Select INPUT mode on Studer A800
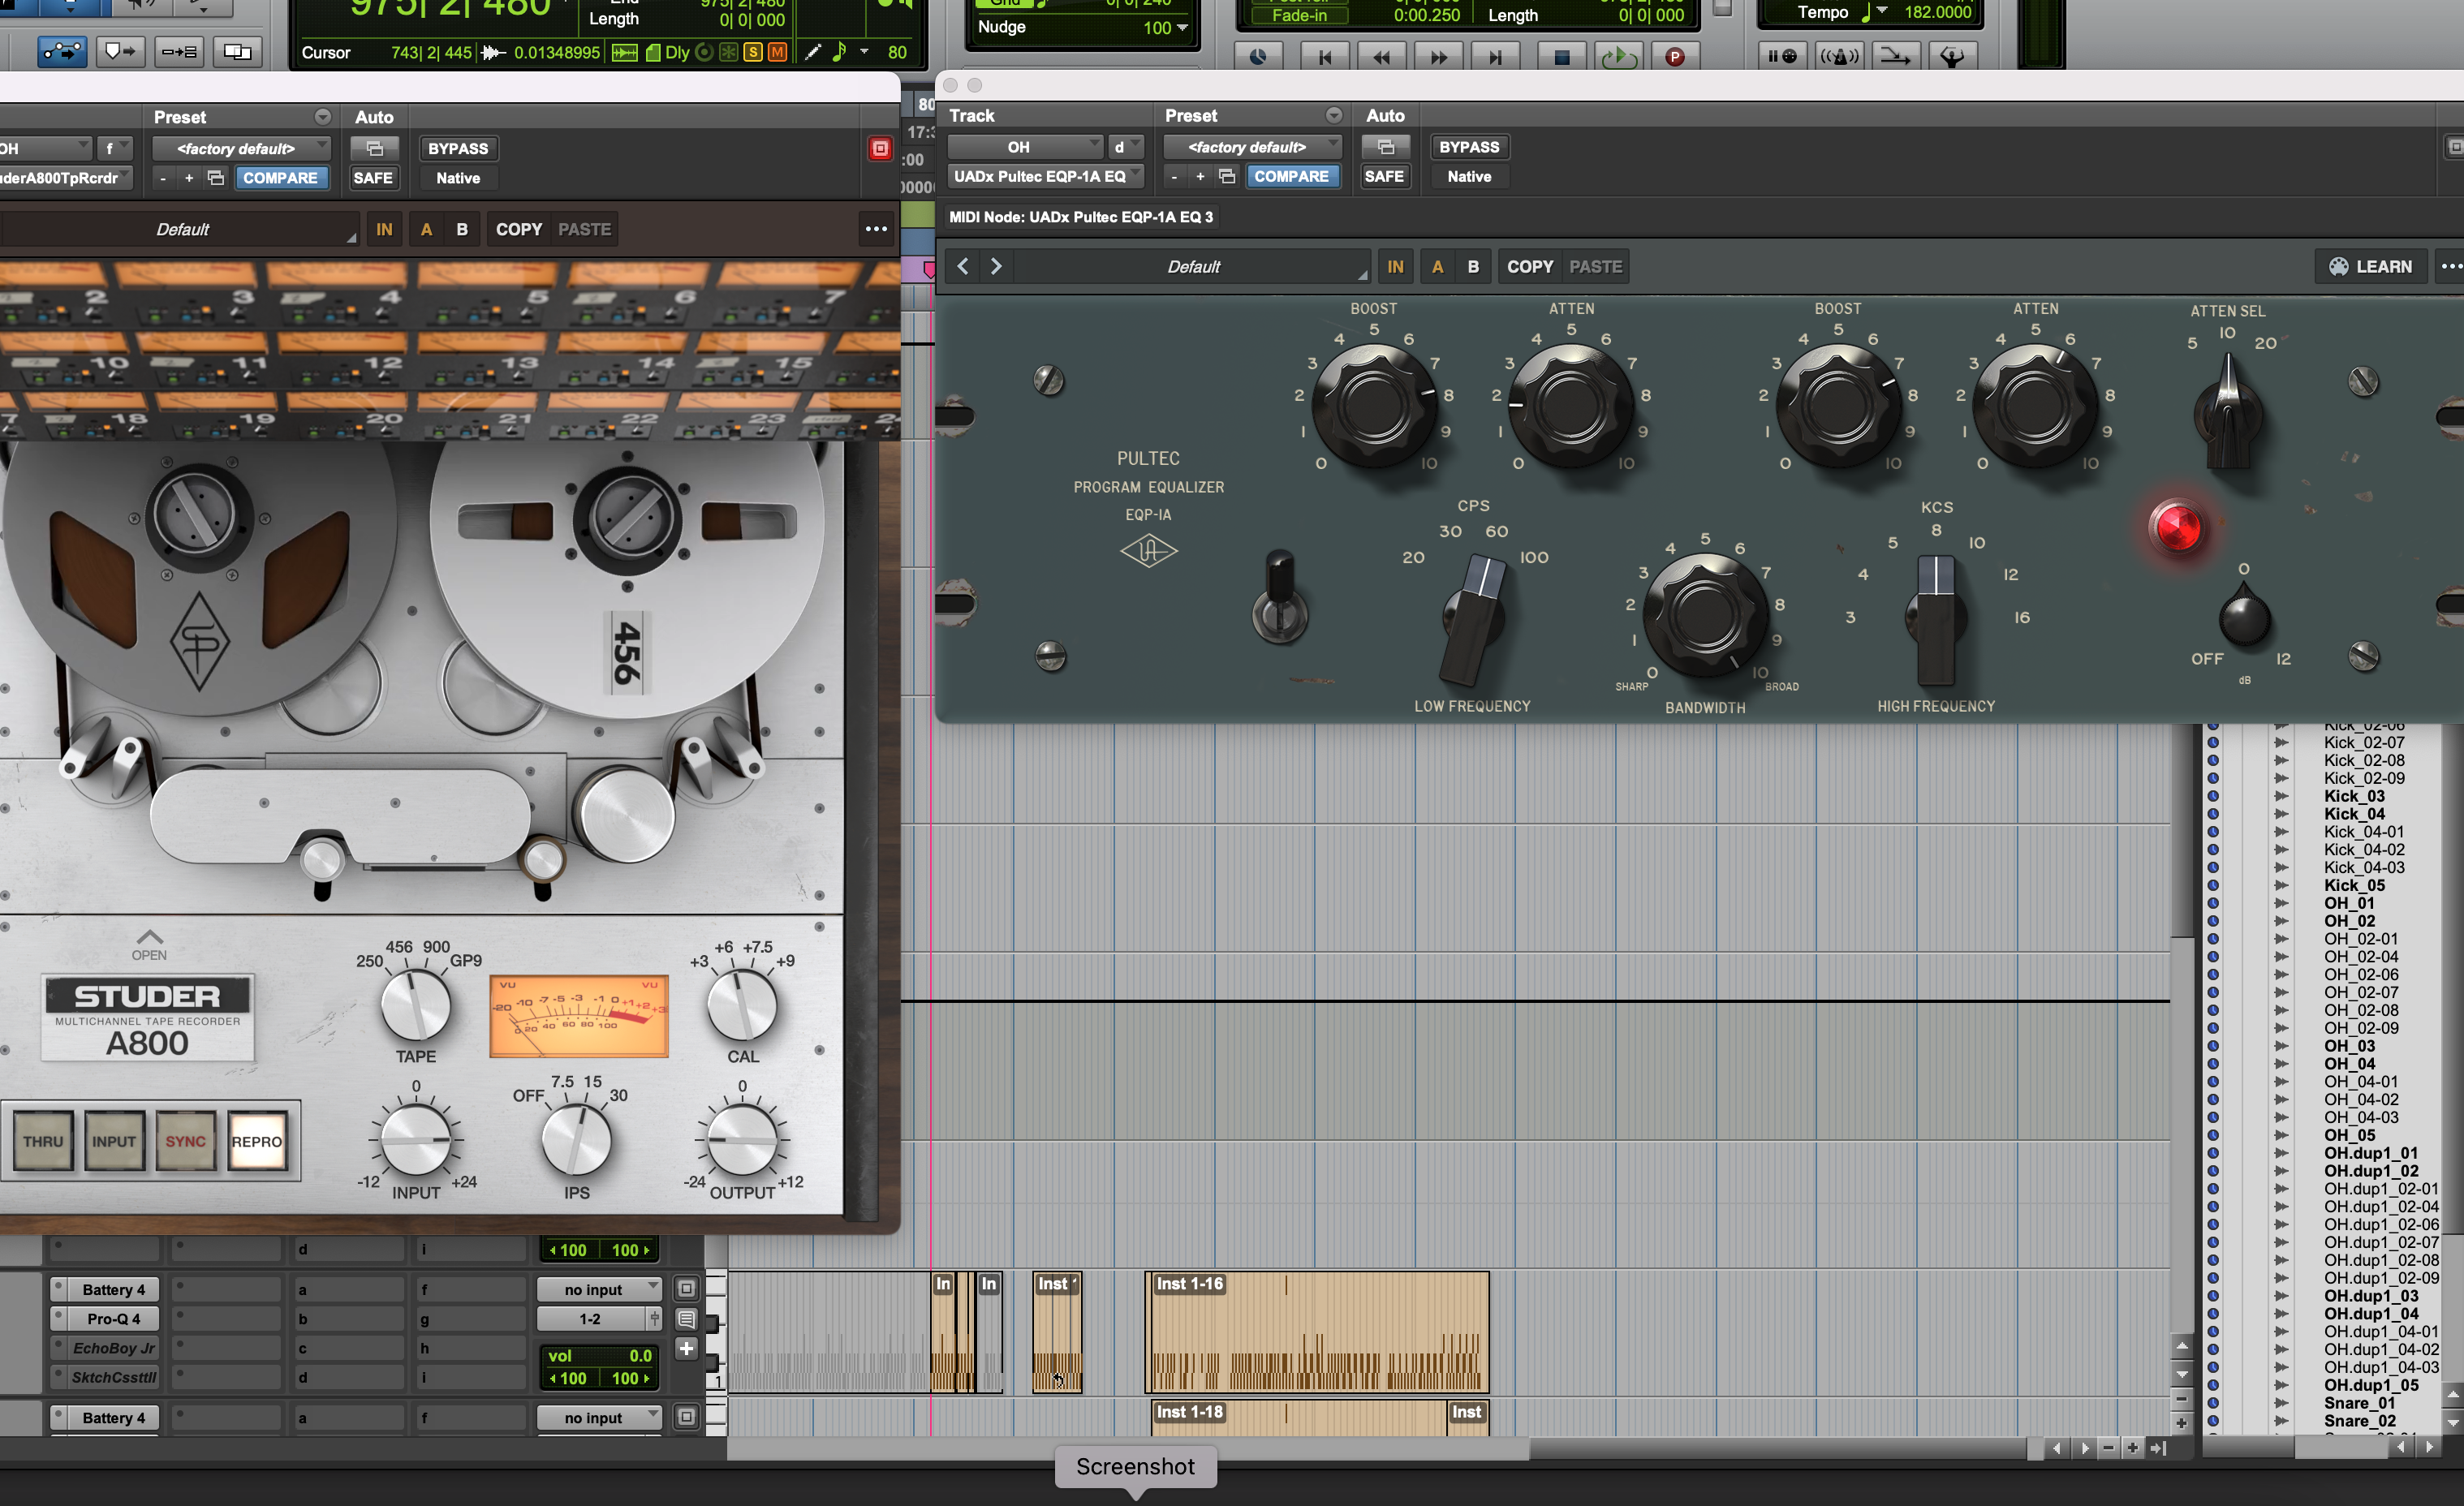This screenshot has height=1506, width=2464. [114, 1141]
